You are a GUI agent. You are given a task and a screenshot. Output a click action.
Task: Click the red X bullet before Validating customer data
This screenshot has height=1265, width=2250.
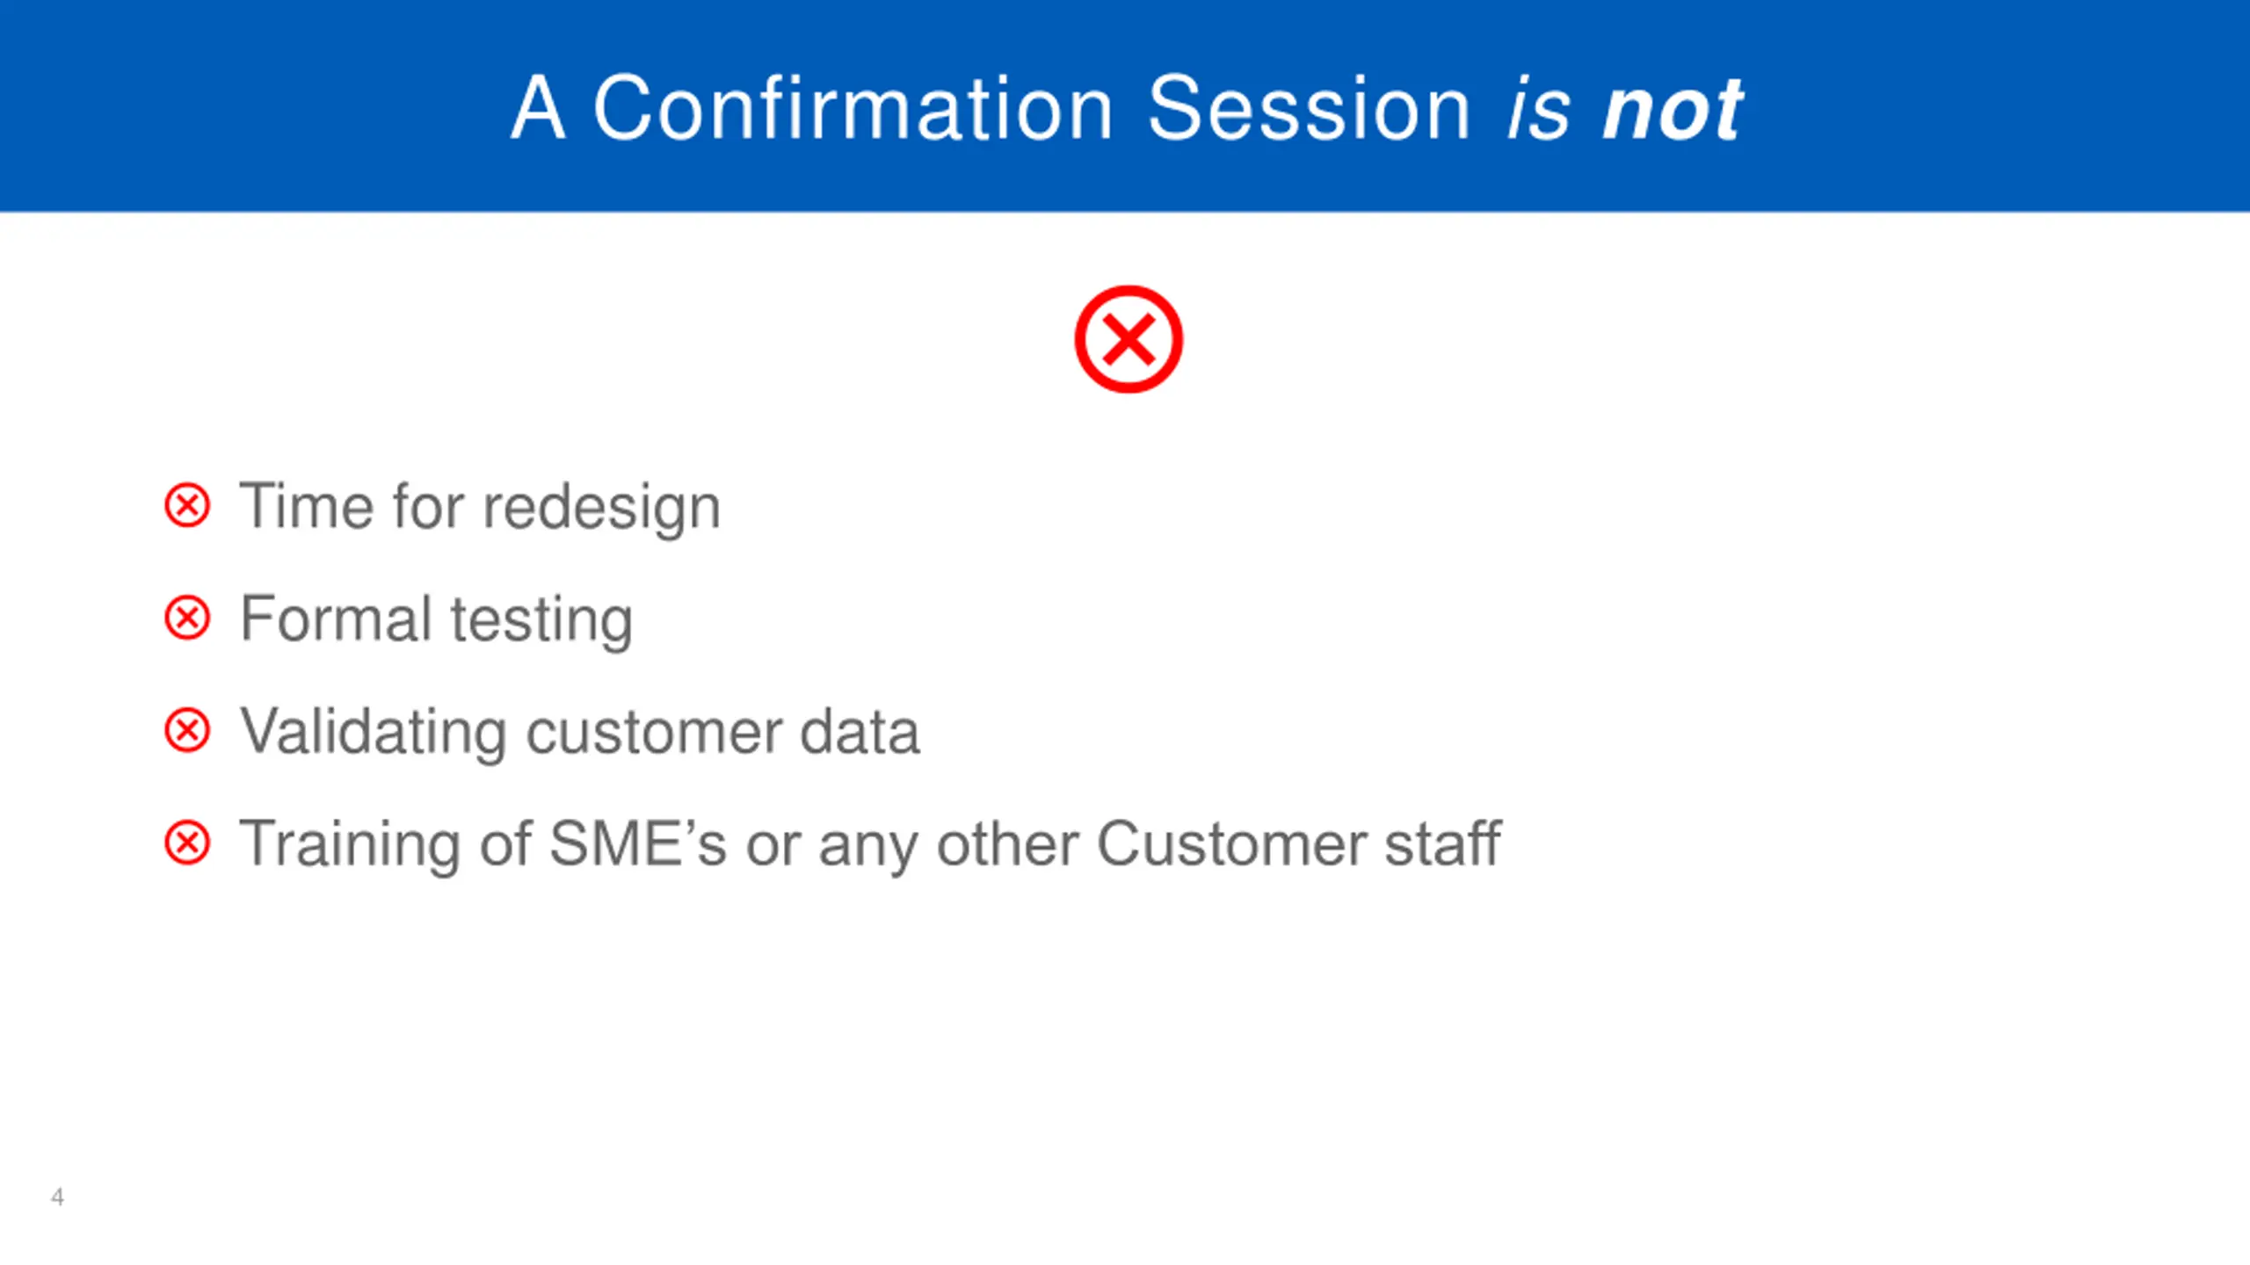[x=187, y=731]
